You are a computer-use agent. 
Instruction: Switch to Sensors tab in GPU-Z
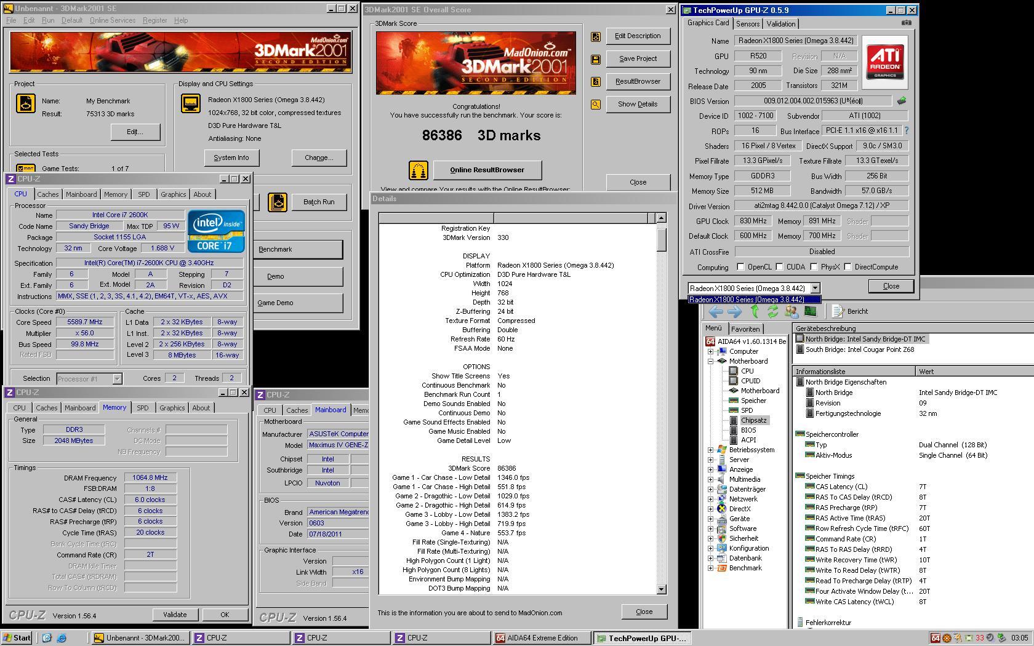748,24
